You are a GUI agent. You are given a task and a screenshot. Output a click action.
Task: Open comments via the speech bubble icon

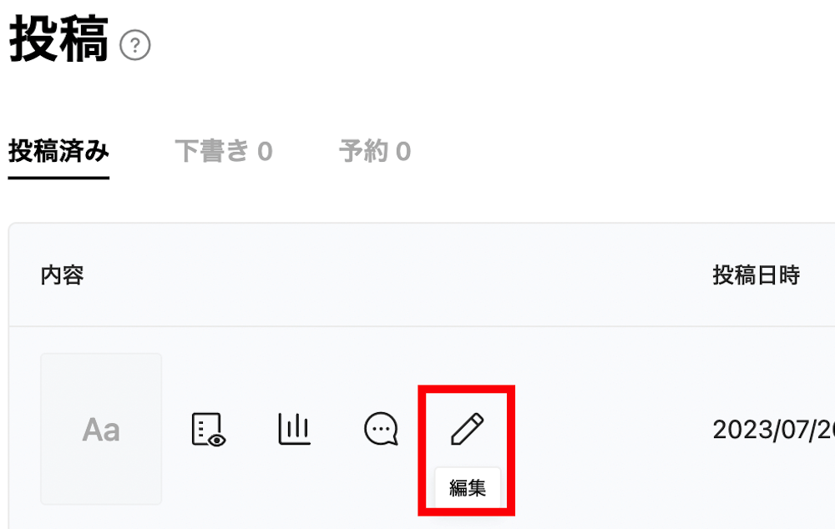[x=382, y=428]
